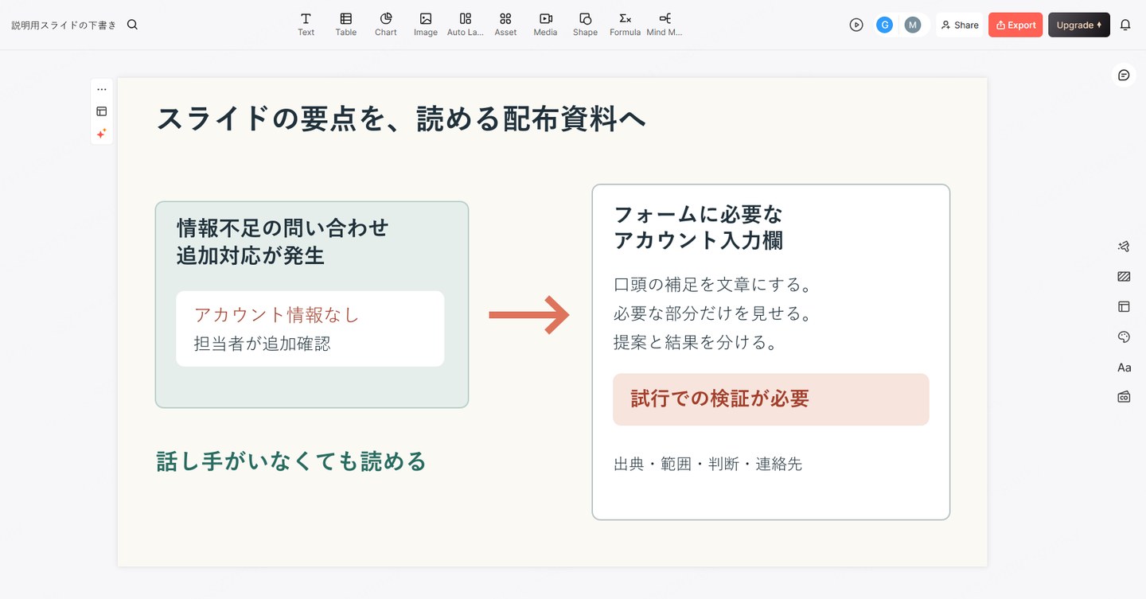
Task: Select text アカウント入力欄
Action: [698, 241]
